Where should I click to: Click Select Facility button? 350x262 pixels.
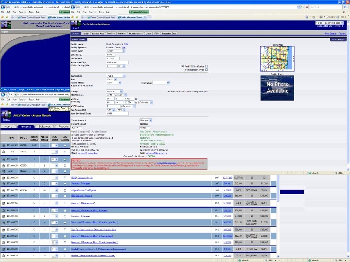click(x=79, y=39)
